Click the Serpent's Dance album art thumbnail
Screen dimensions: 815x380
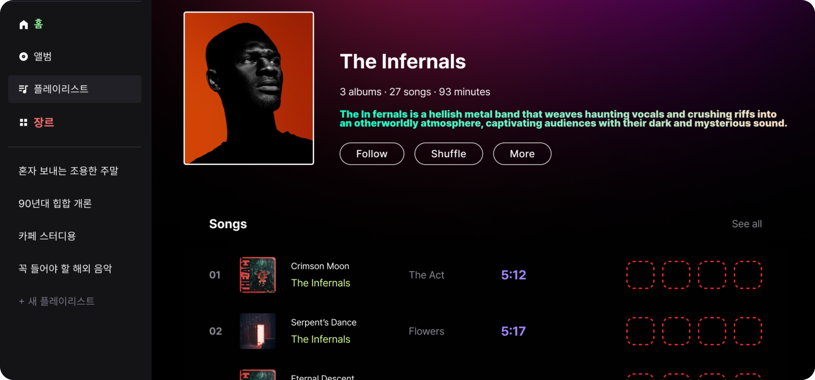coord(258,331)
